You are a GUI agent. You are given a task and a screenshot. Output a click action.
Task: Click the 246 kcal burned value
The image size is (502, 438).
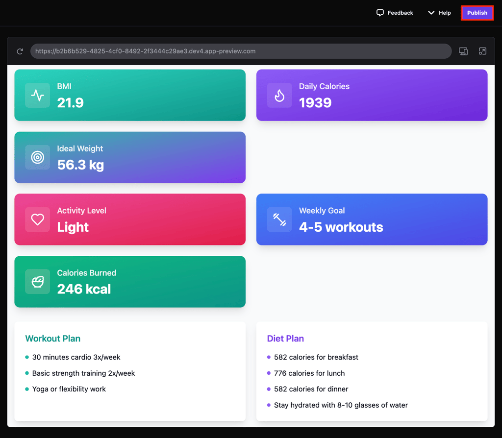[x=84, y=289]
